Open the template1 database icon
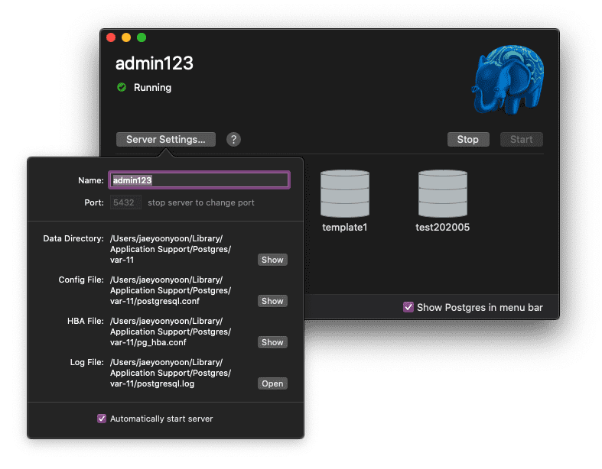 tap(344, 194)
